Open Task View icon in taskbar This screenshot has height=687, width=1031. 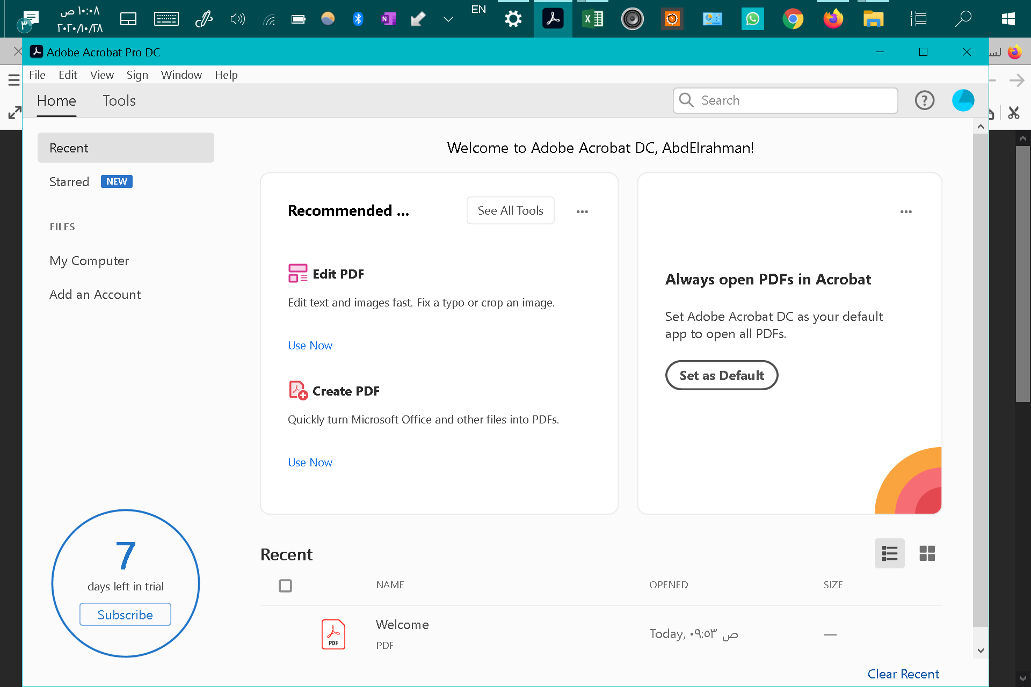[919, 19]
